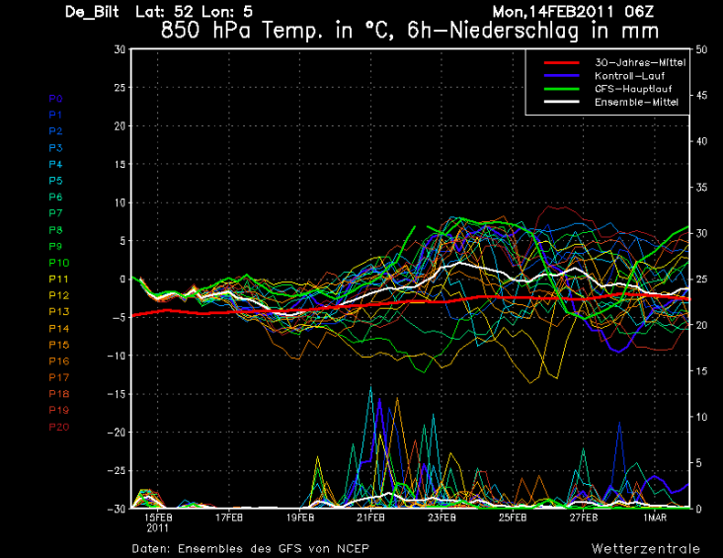
Task: Click the Ensemble-Mittel legend entry
Action: tap(636, 102)
